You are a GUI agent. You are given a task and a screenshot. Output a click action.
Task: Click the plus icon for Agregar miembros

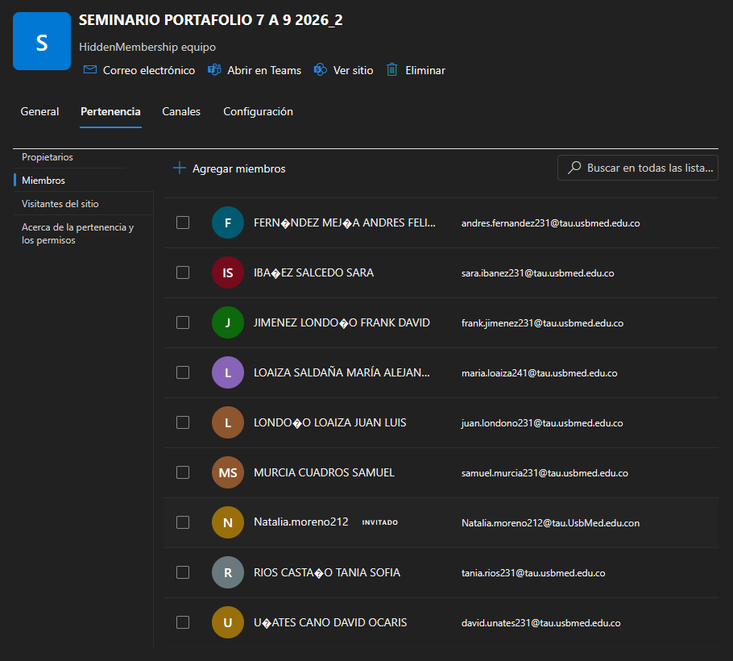[x=180, y=168]
